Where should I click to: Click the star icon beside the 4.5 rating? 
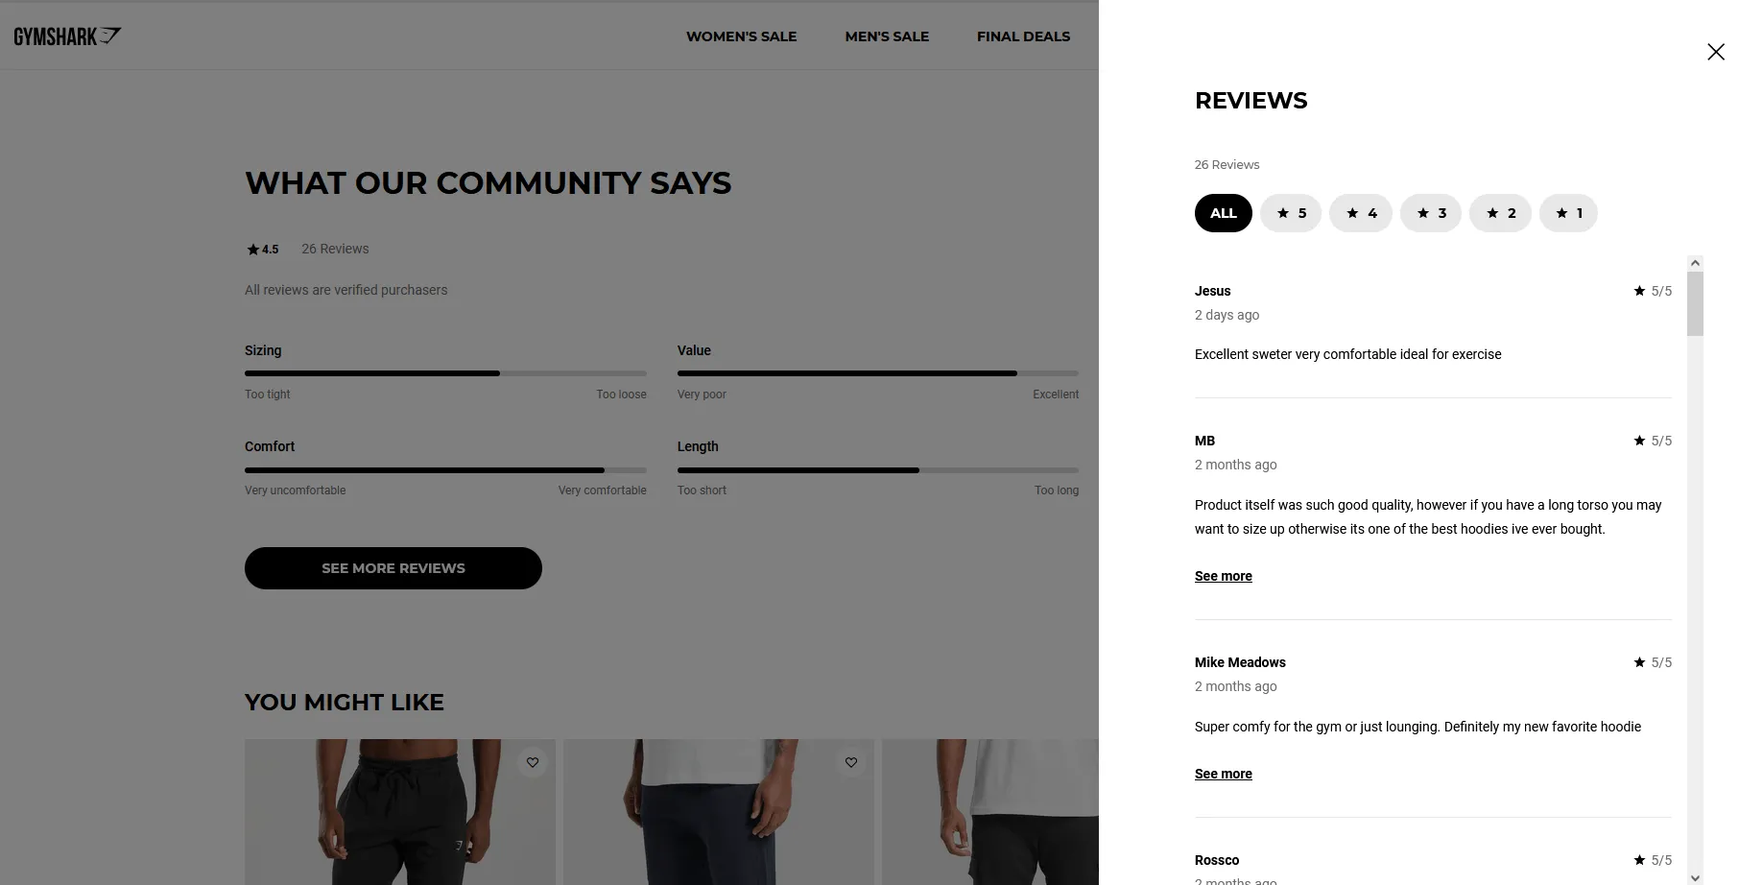click(x=250, y=249)
